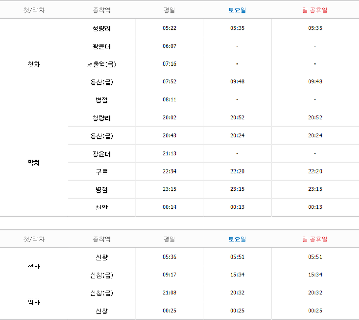Click the weekday 23:15 time for 병점

pos(169,189)
